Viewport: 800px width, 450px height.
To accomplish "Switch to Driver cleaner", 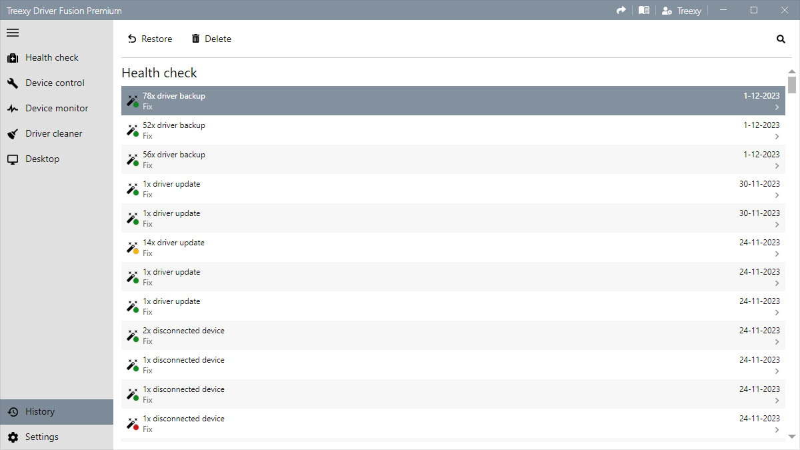I will [53, 134].
